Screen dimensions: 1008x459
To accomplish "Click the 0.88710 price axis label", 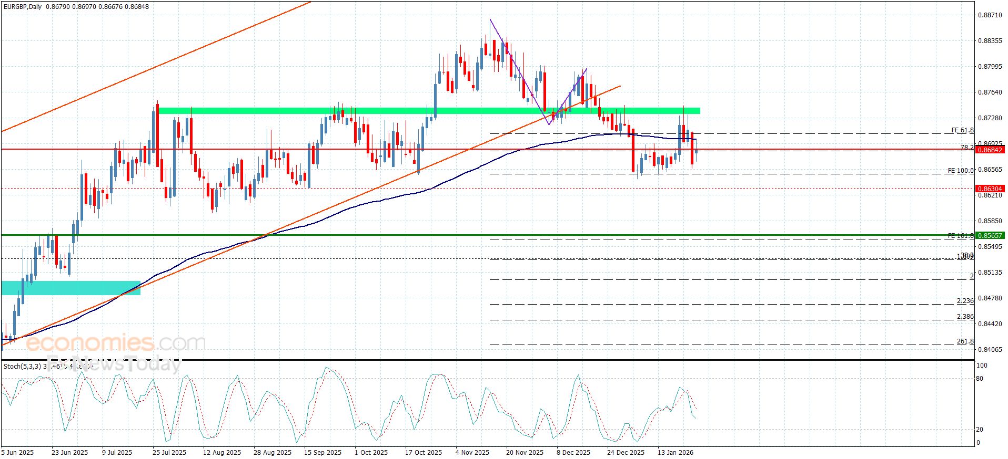I will pyautogui.click(x=990, y=15).
